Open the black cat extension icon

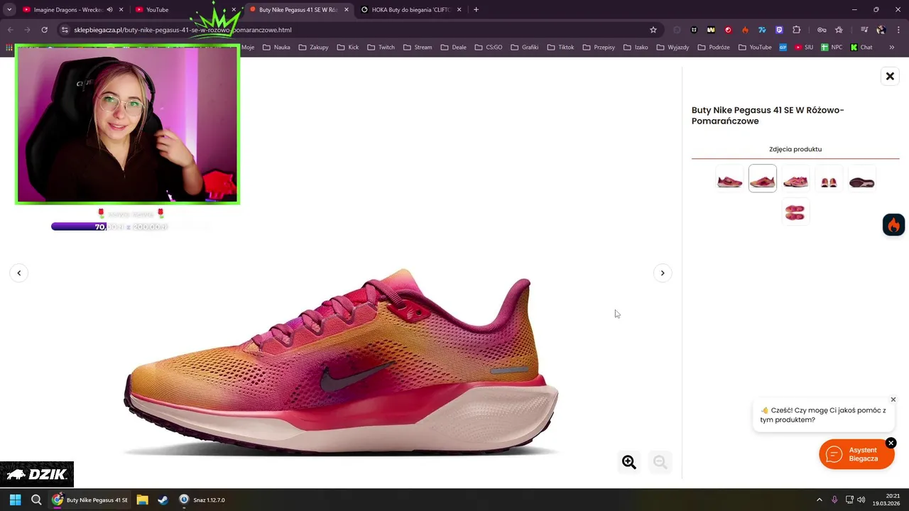click(x=694, y=30)
